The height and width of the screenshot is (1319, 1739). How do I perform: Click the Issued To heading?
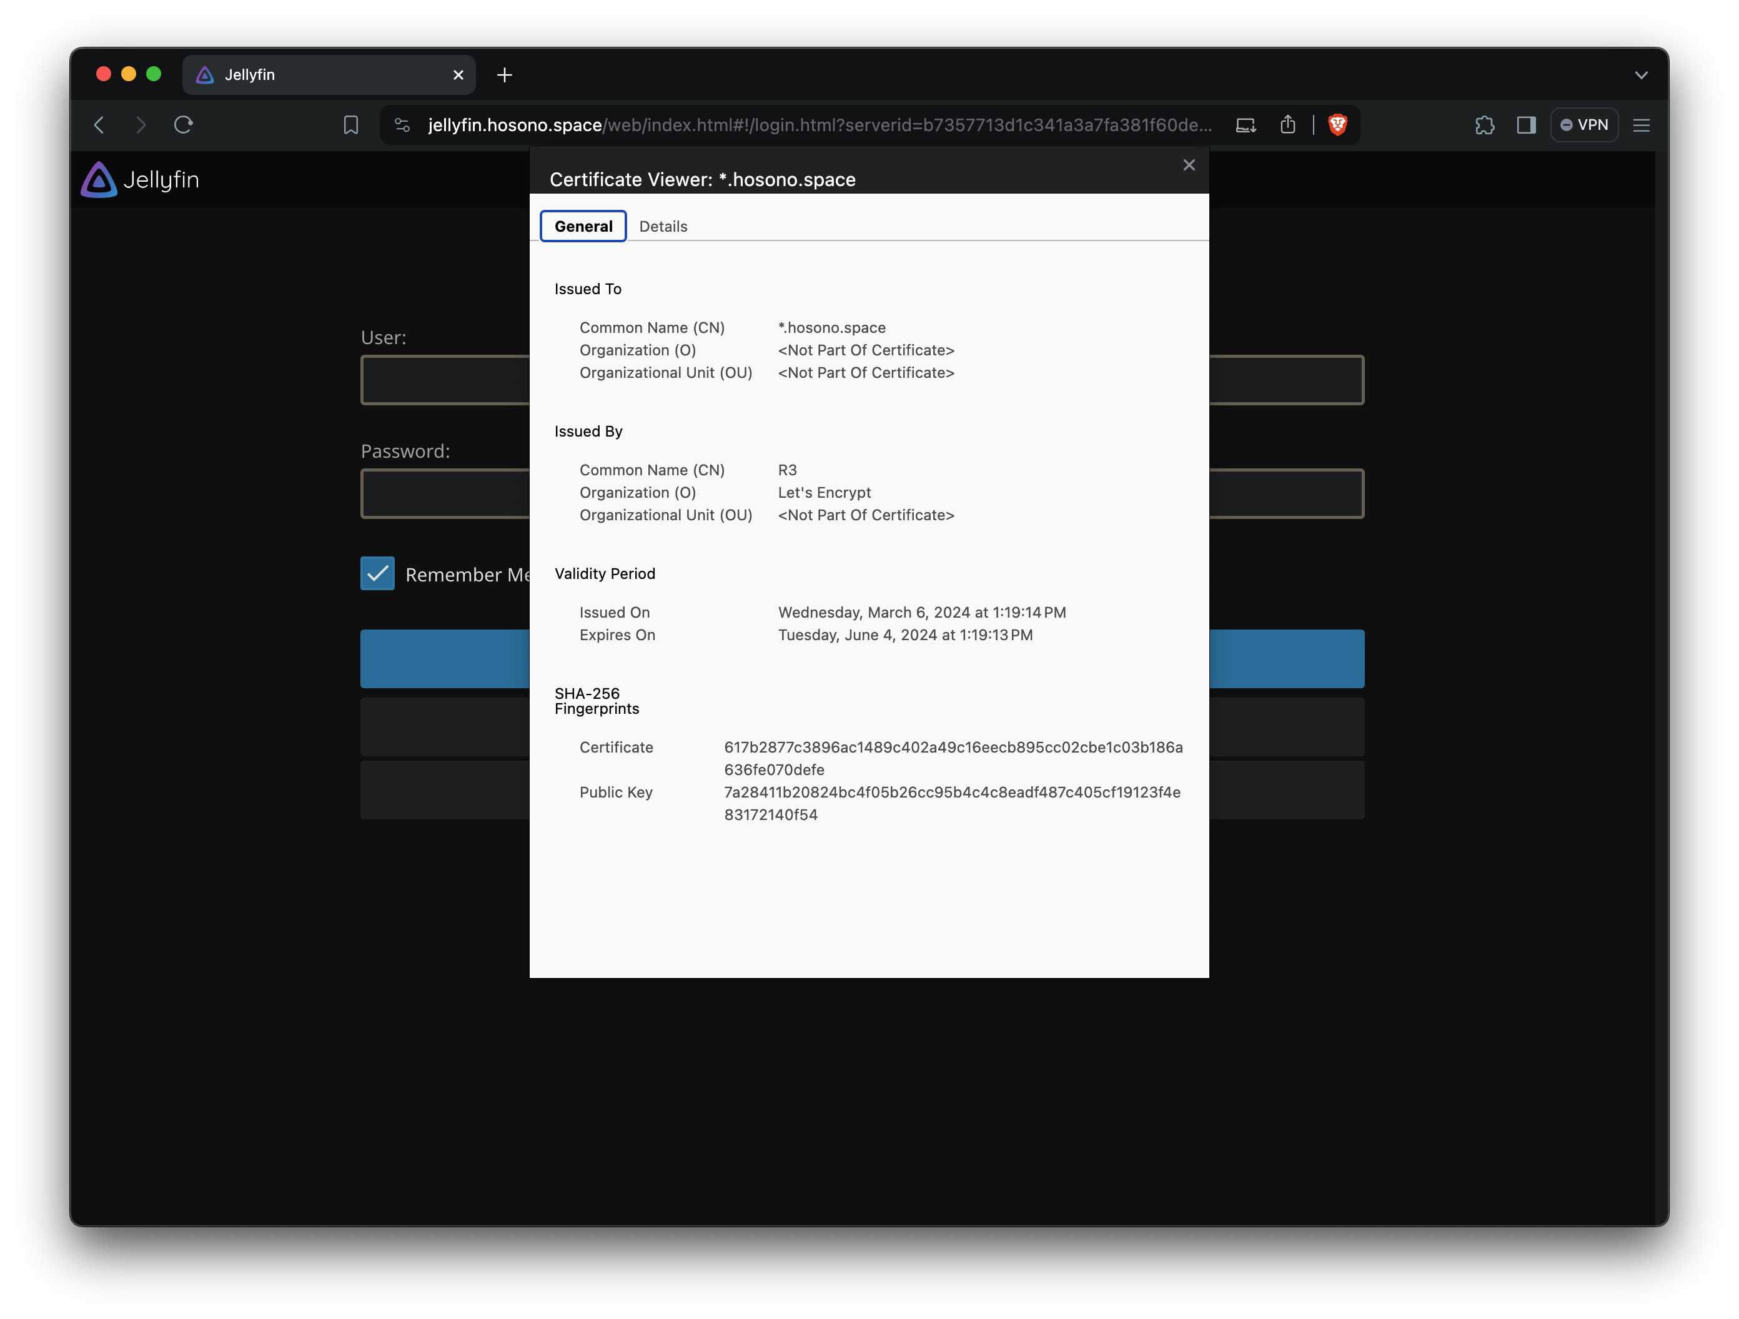click(587, 289)
